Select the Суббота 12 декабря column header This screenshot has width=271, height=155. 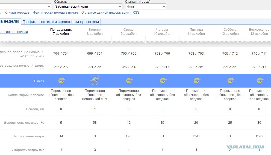click(x=230, y=32)
